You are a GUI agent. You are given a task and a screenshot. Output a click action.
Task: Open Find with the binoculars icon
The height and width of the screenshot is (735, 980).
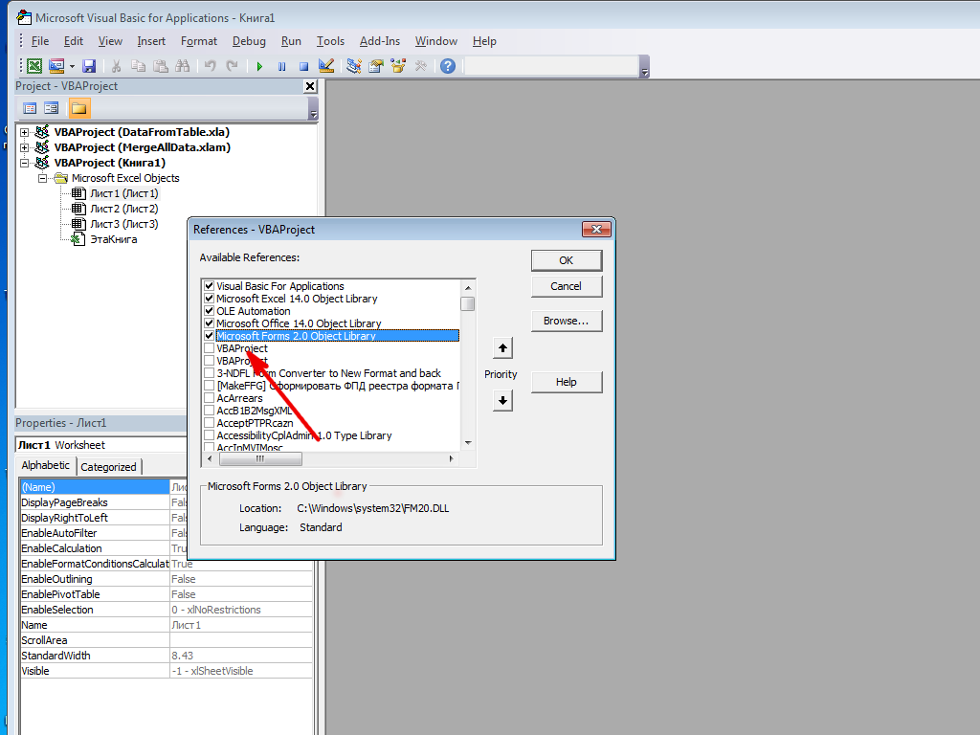[183, 66]
